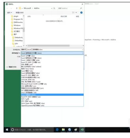
Task: Click the Date modified column header
Action: click(64, 16)
